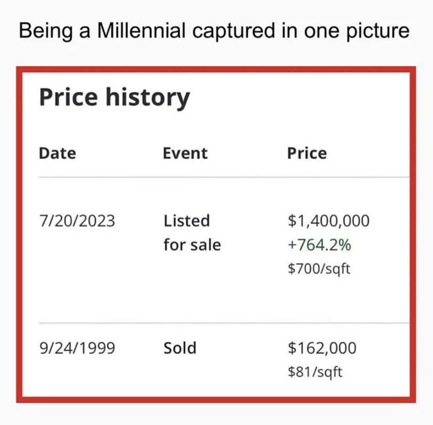This screenshot has height=425, width=433.
Task: Select the $81/sqft value
Action: pyautogui.click(x=315, y=372)
